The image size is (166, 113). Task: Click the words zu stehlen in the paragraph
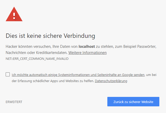104,47
